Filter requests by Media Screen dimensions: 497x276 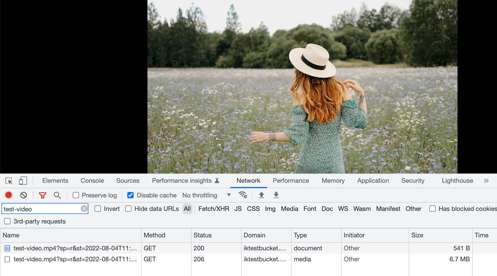point(289,209)
